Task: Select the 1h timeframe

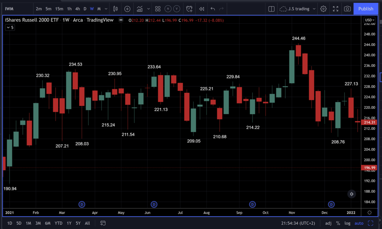Action: [x=69, y=9]
